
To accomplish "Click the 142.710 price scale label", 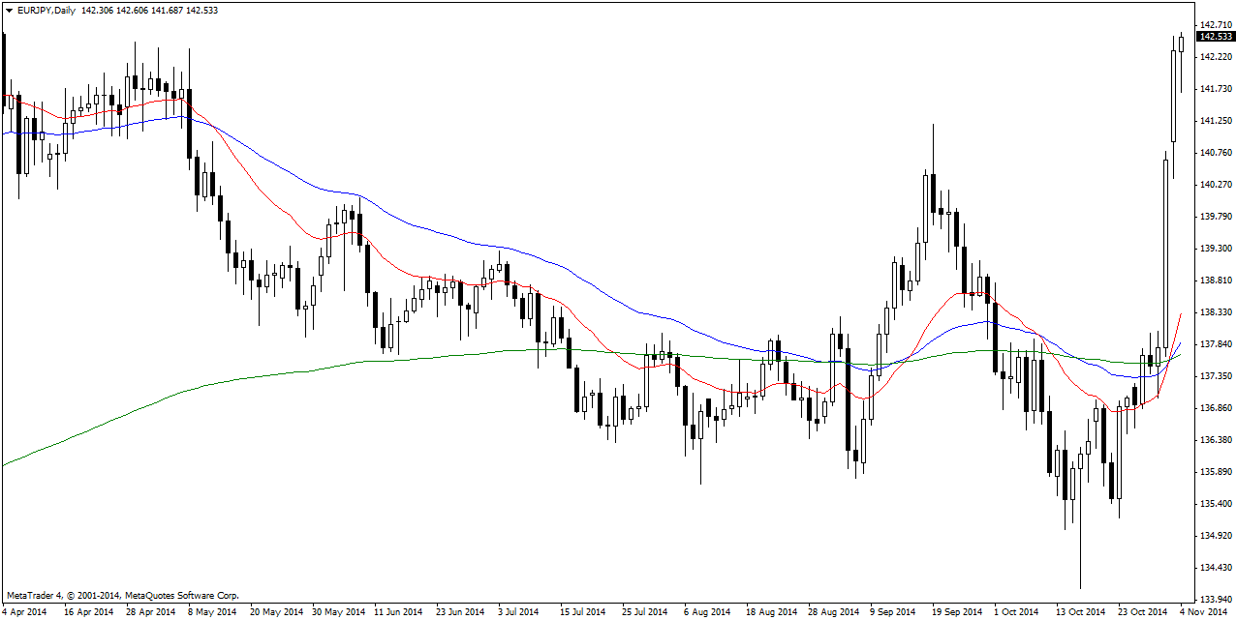I will (1218, 24).
